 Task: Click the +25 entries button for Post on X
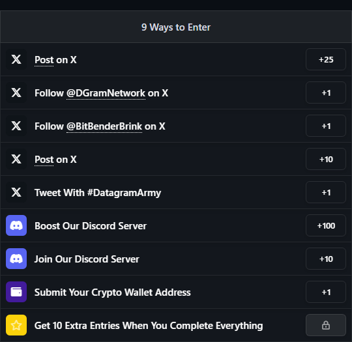(326, 59)
